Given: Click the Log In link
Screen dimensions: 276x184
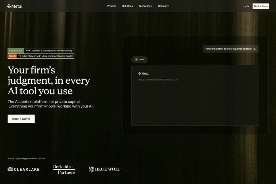Looking at the screenshot, I should (246, 6).
